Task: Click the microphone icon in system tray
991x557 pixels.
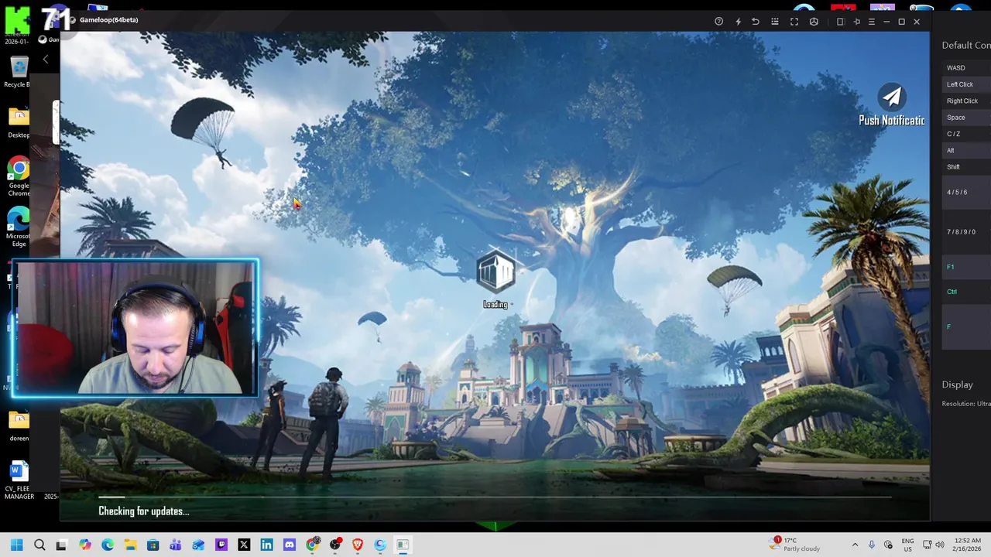Action: (872, 545)
